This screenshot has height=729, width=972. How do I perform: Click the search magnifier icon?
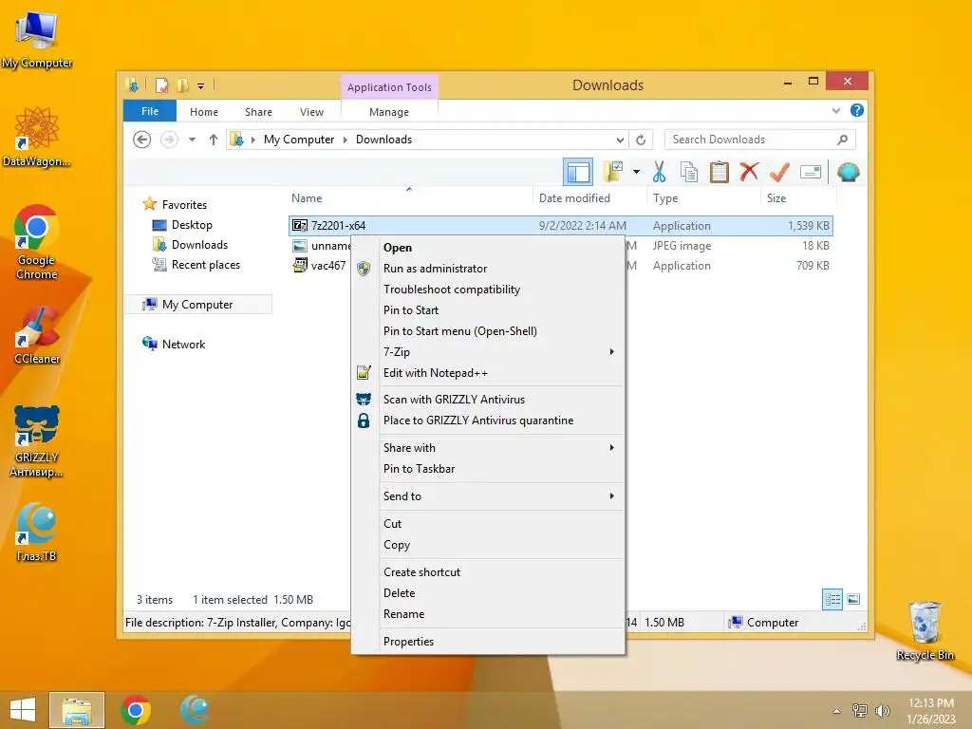tap(842, 140)
